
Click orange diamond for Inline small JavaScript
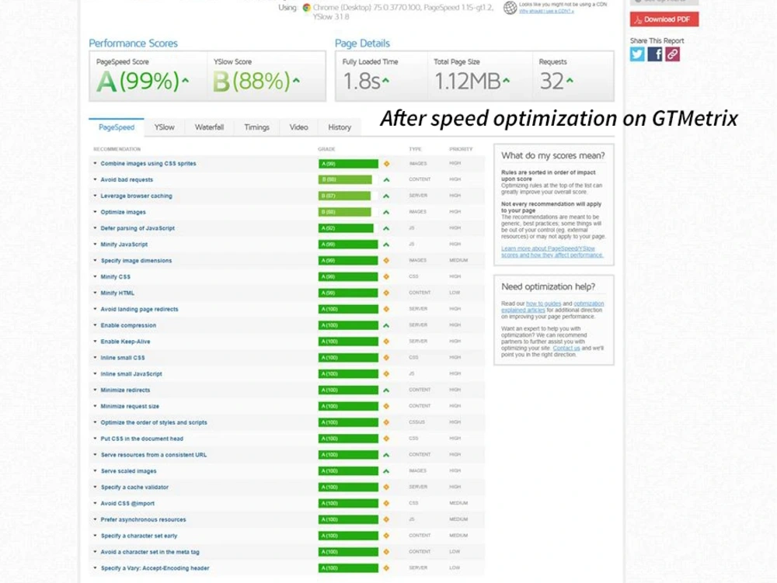(386, 374)
